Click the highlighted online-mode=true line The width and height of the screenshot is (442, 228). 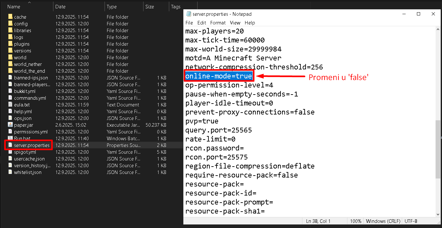point(219,76)
